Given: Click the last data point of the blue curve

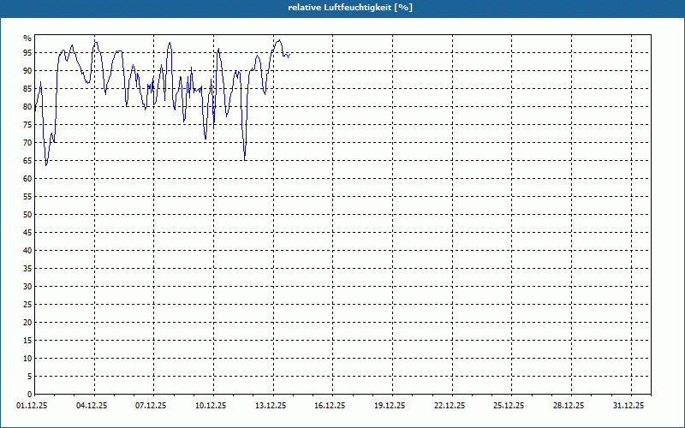Looking at the screenshot, I should click(x=290, y=54).
